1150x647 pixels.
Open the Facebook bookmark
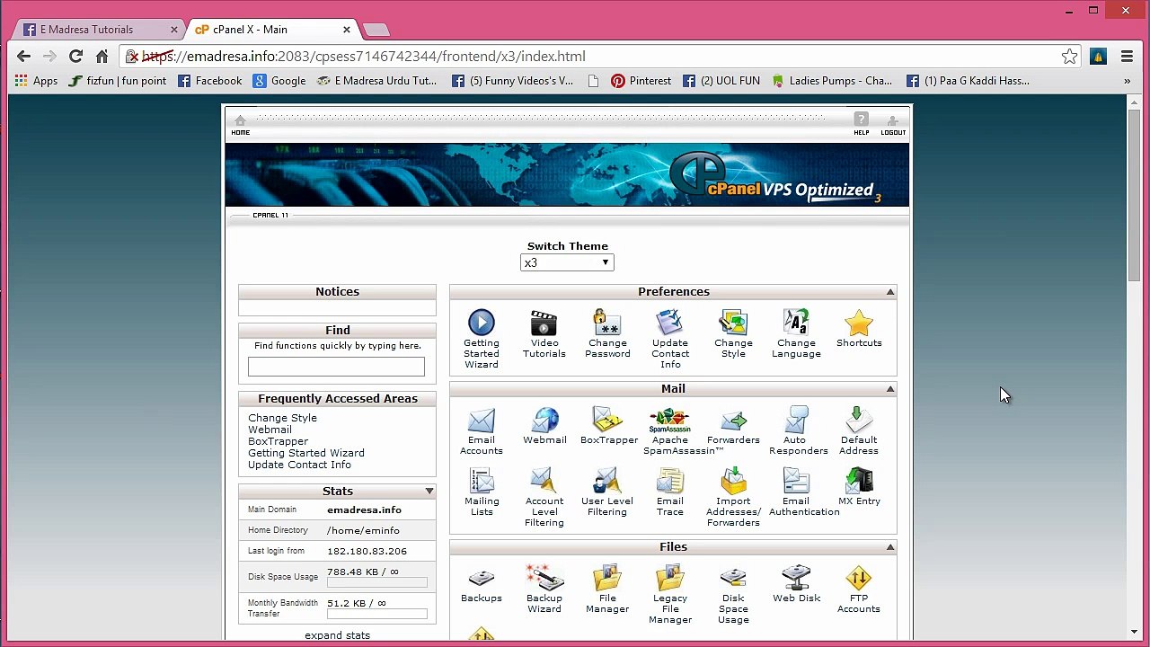click(x=210, y=81)
